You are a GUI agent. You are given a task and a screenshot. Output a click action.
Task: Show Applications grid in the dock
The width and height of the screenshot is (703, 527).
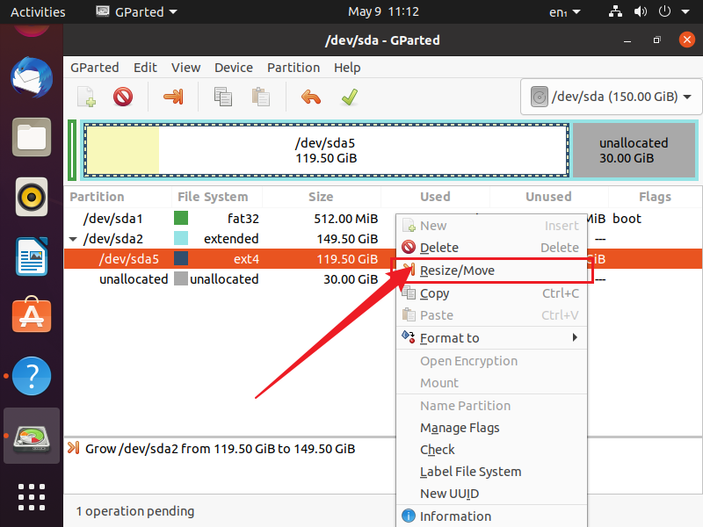click(x=32, y=497)
